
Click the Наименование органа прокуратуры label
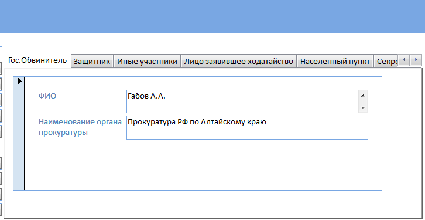[80, 127]
